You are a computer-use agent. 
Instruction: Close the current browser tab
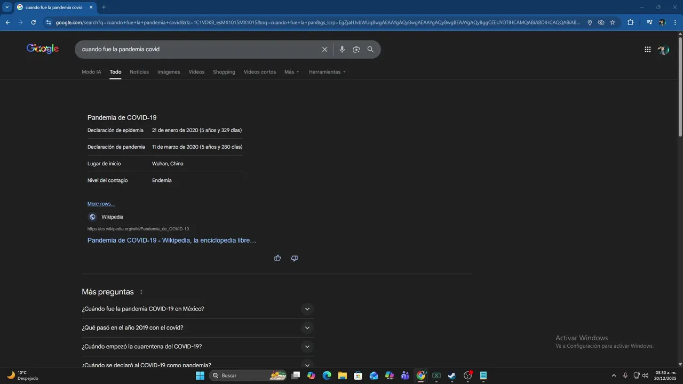coord(91,7)
